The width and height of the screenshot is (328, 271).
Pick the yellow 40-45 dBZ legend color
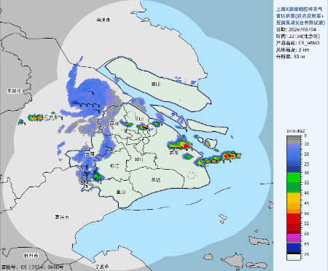pyautogui.click(x=294, y=198)
